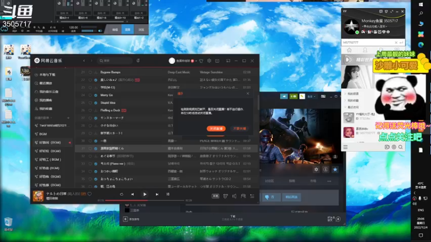Viewport: 431px width, 242px height.
Task: Open Steam's green notifications icon
Action: [x=293, y=96]
